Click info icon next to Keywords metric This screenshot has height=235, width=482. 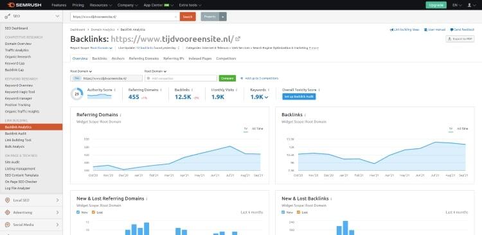coord(269,90)
